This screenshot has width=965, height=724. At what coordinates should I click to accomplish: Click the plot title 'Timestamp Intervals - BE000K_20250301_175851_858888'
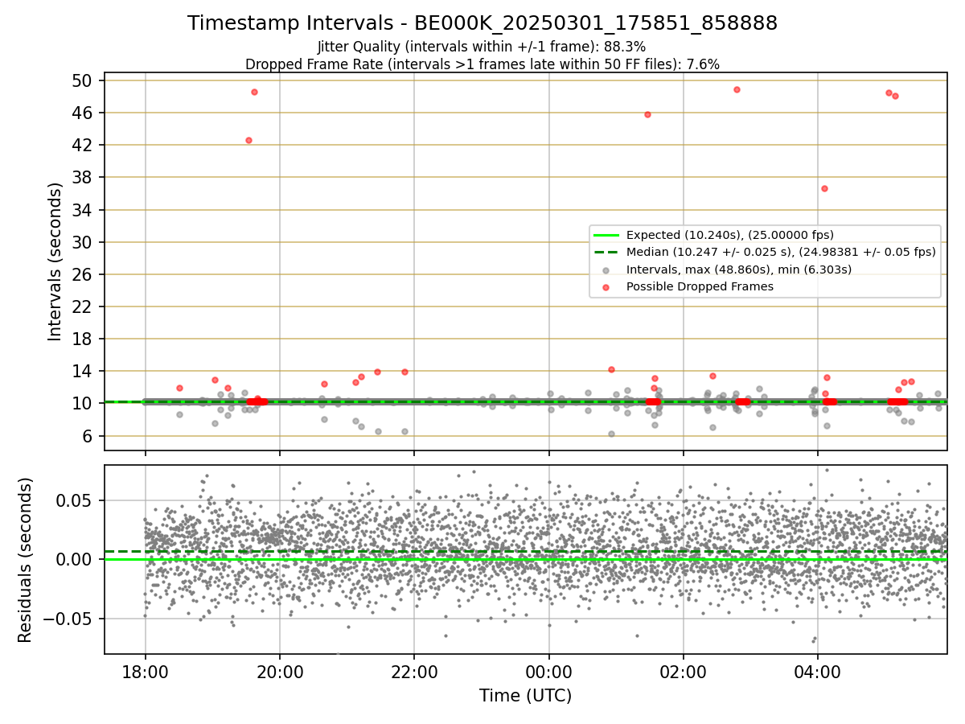point(482,23)
